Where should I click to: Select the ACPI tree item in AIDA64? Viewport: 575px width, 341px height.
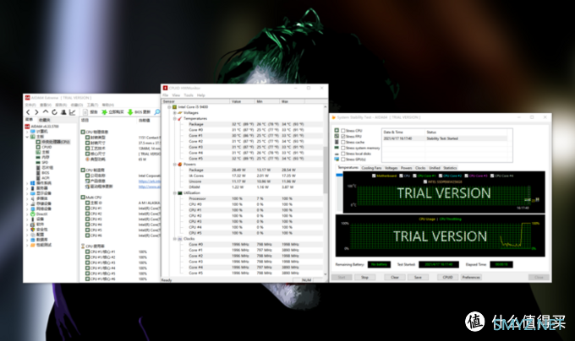pos(42,178)
